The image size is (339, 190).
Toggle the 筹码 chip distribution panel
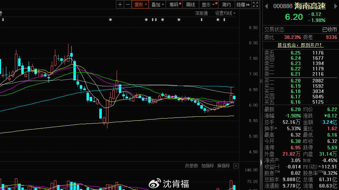[x=174, y=5]
